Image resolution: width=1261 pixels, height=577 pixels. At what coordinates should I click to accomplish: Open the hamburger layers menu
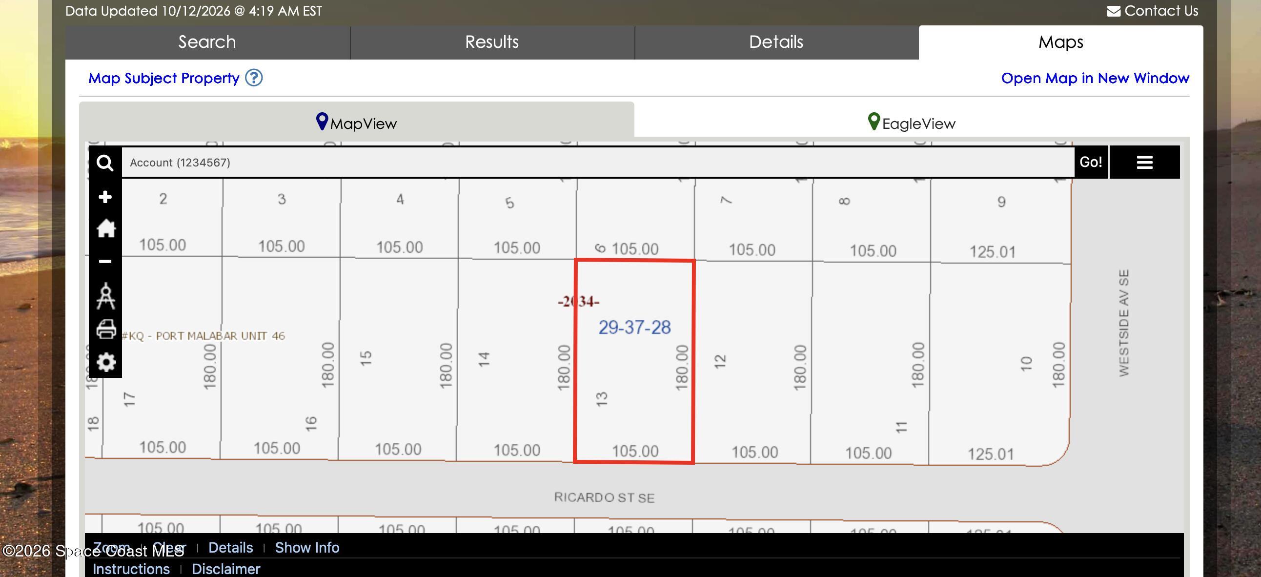1144,162
